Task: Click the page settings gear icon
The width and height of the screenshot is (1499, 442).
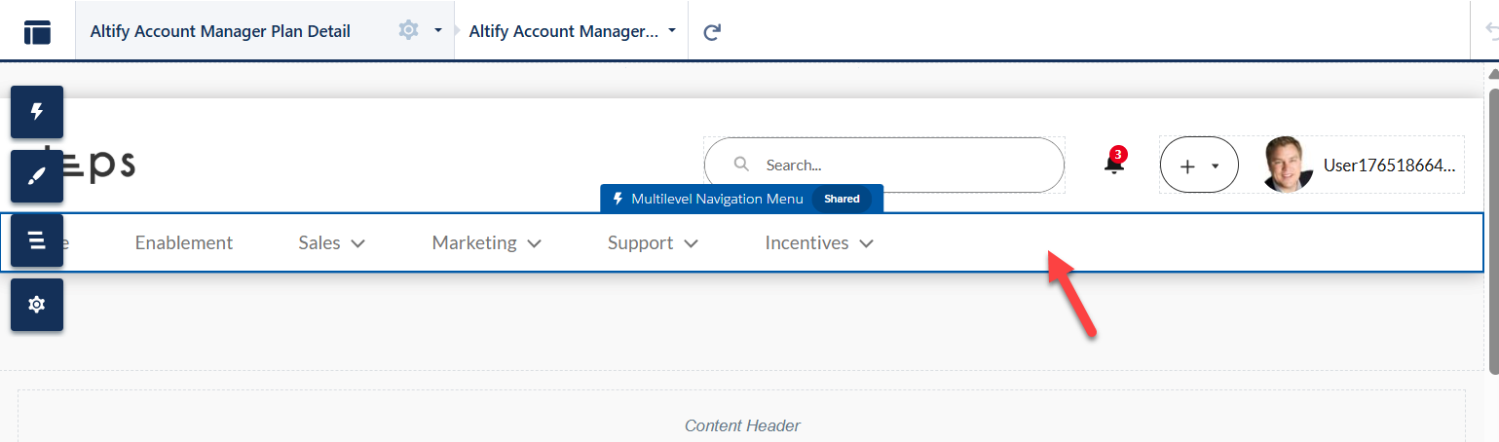Action: [408, 31]
